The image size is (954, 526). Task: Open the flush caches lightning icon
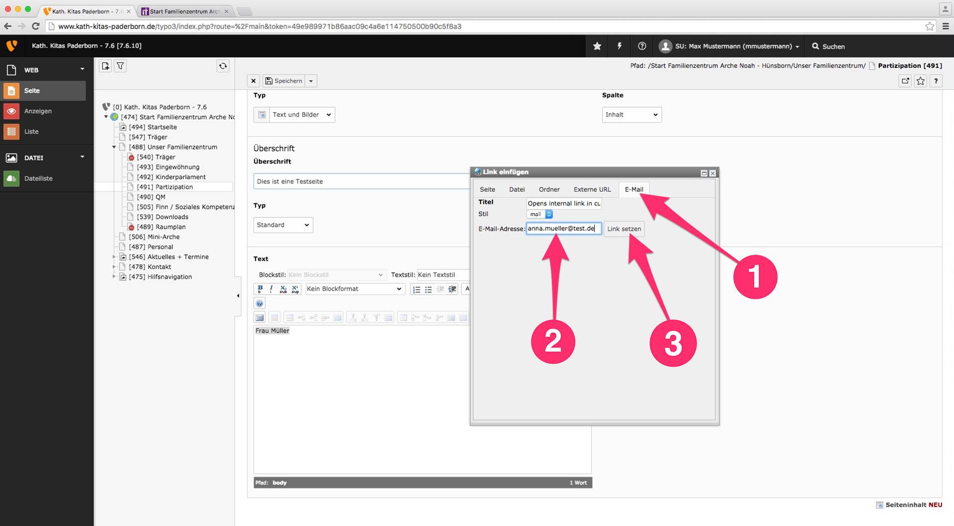tap(619, 46)
